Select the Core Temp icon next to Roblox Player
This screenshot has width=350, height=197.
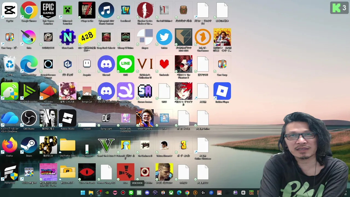pos(222,64)
